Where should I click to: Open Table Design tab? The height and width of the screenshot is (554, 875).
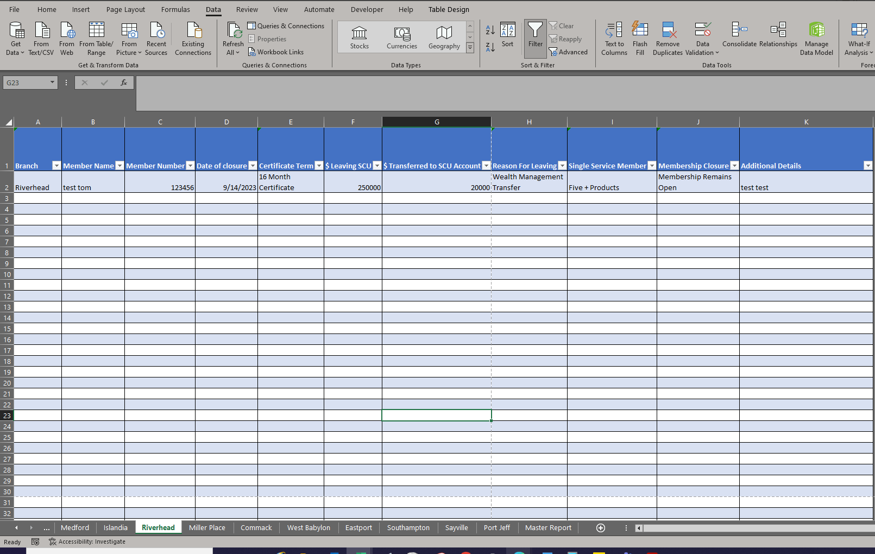[449, 9]
